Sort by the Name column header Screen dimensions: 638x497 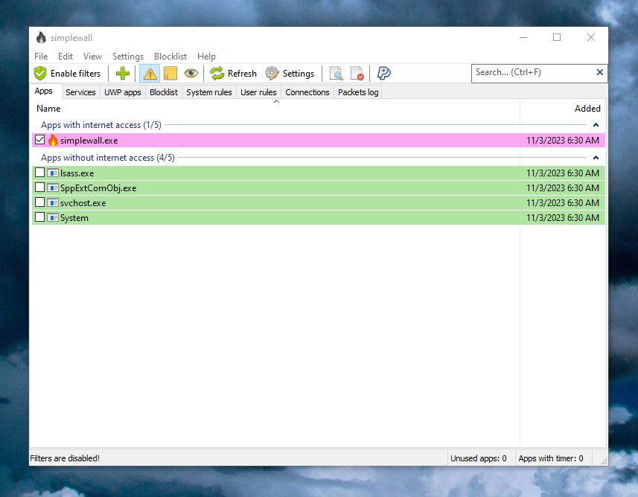point(48,109)
